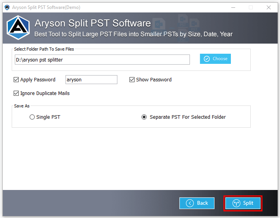Select the Single PST radio option

click(32, 117)
